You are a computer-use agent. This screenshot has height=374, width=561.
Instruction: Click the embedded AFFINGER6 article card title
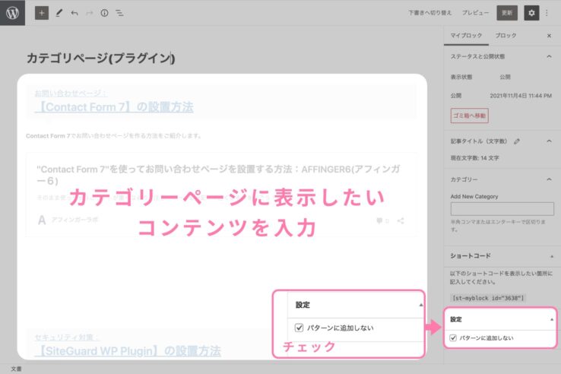[218, 175]
